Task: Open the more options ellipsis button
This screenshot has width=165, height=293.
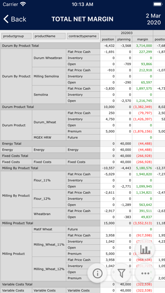Action: pos(145,273)
